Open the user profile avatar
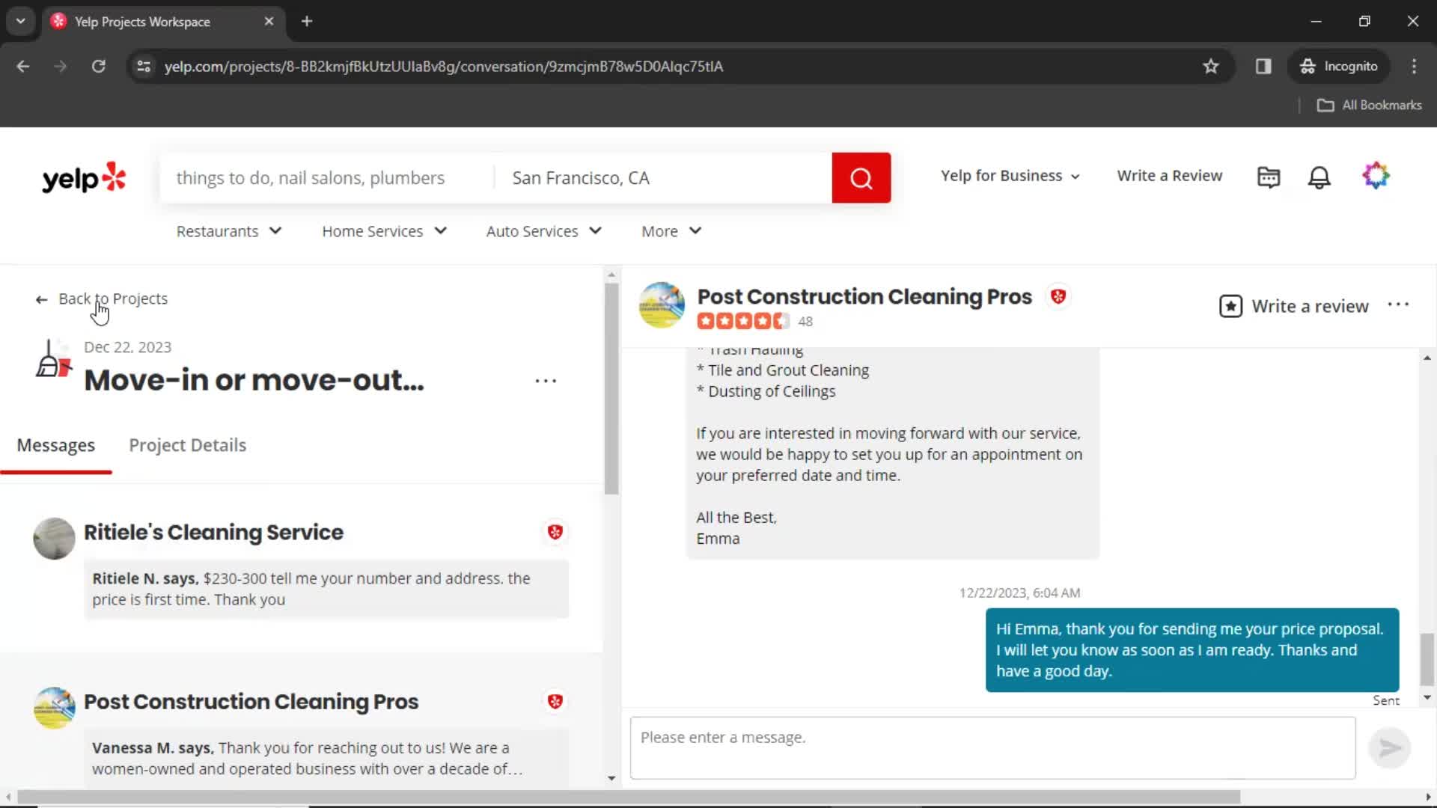This screenshot has height=808, width=1437. (x=1376, y=176)
